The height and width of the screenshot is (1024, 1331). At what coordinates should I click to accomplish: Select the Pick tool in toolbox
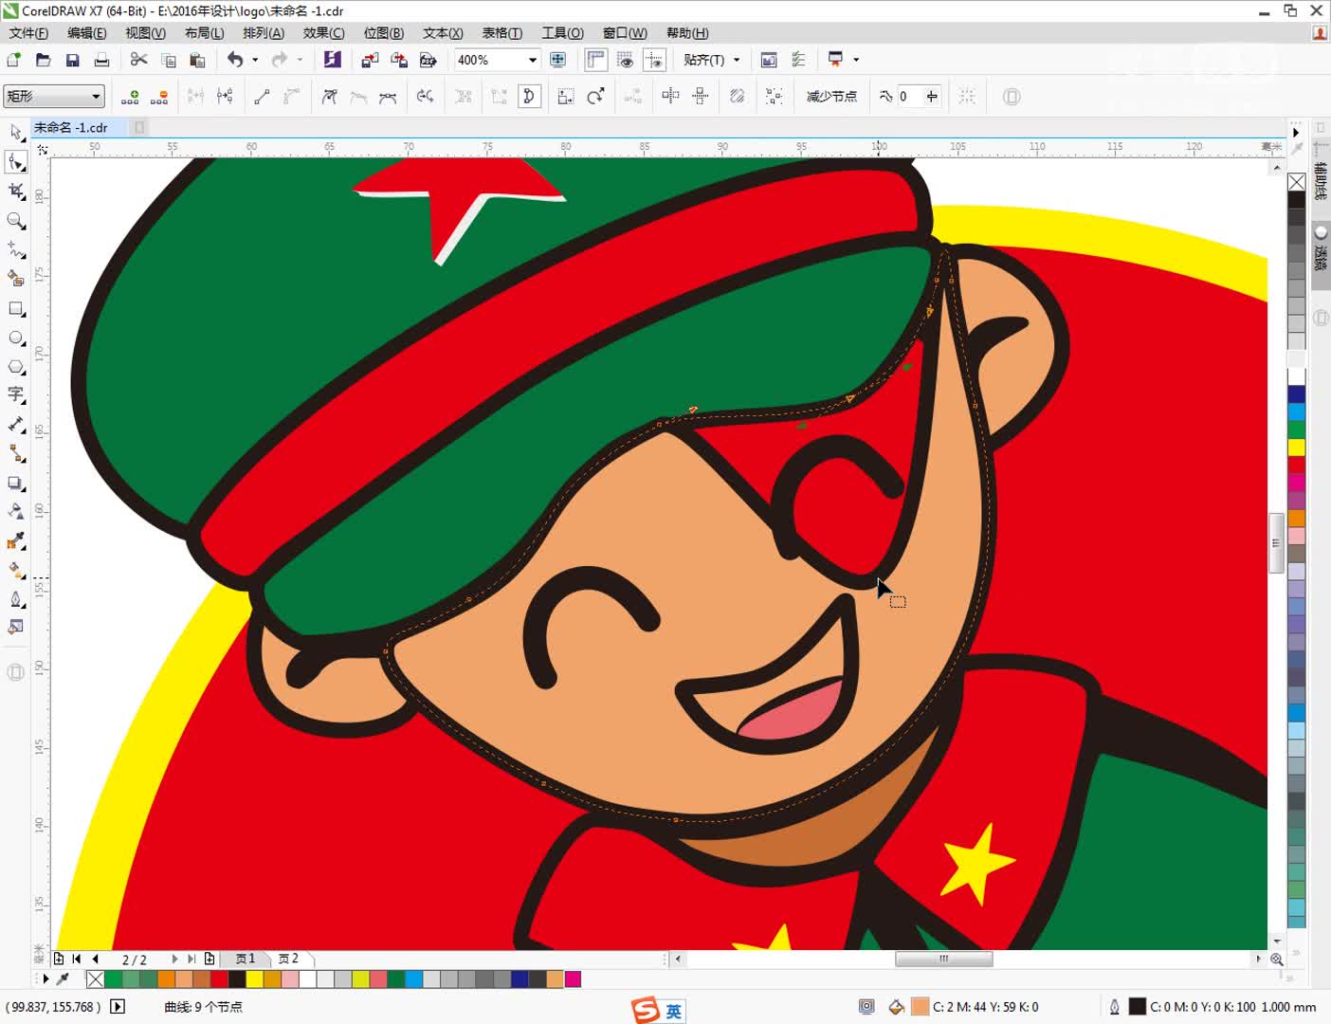pos(16,133)
